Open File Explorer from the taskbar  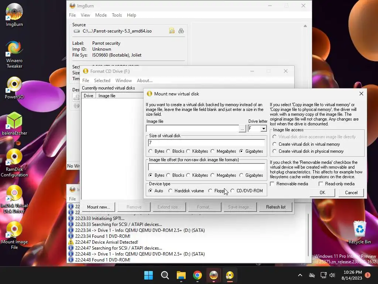181,275
